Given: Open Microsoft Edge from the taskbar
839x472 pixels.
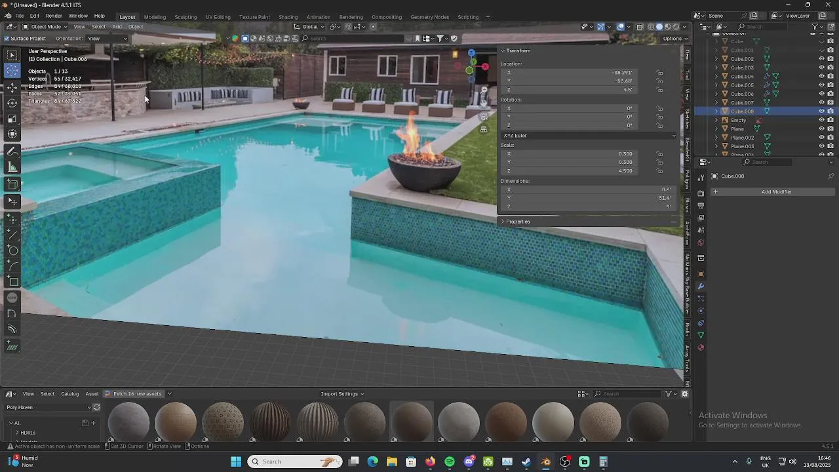Looking at the screenshot, I should pos(372,462).
